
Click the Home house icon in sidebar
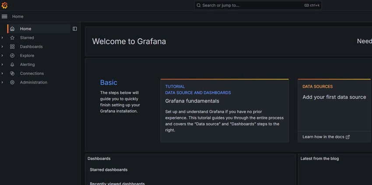click(x=12, y=29)
